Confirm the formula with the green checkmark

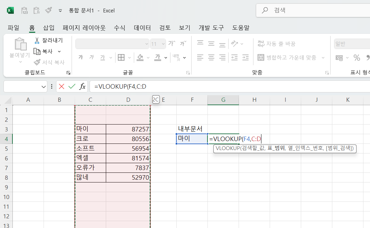click(x=72, y=87)
